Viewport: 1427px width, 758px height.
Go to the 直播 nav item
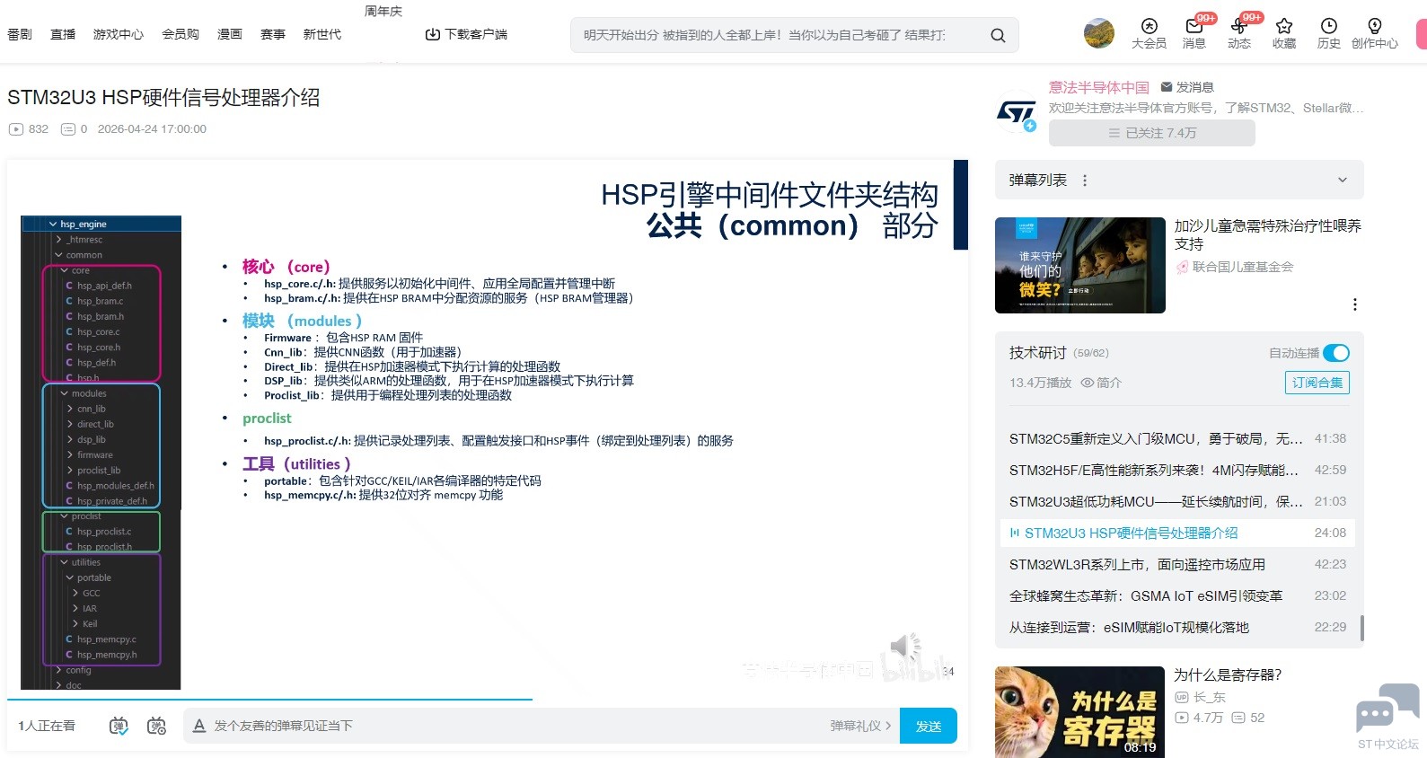click(63, 34)
